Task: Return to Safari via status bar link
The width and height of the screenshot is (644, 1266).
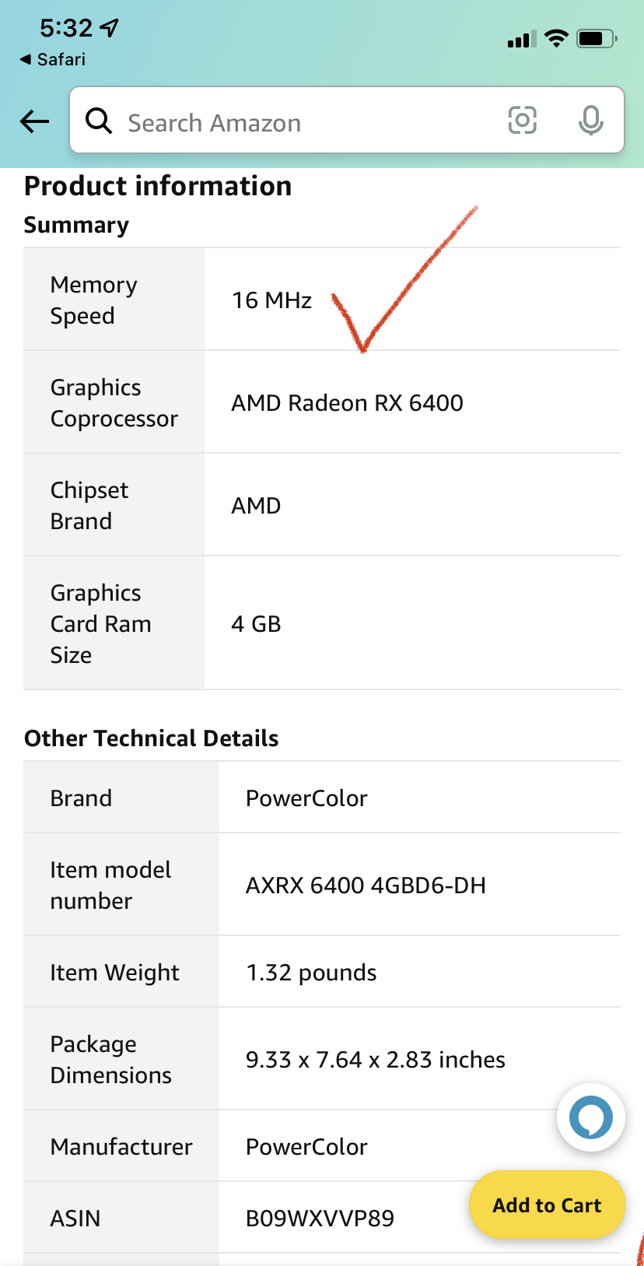Action: click(53, 60)
